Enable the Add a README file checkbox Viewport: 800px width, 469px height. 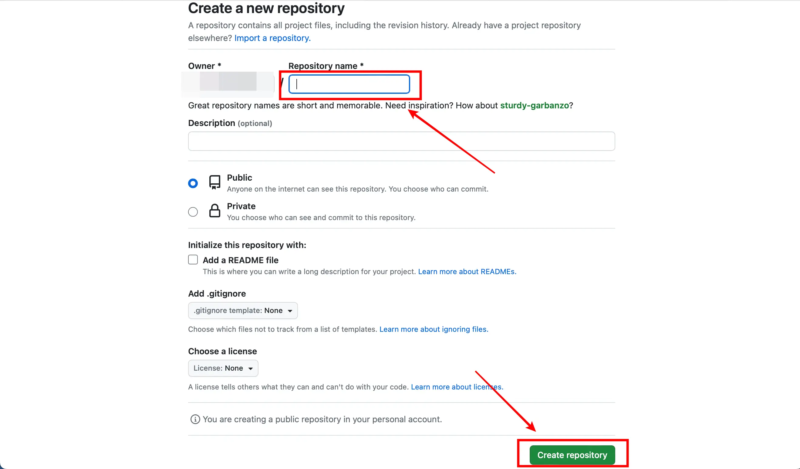click(x=193, y=259)
